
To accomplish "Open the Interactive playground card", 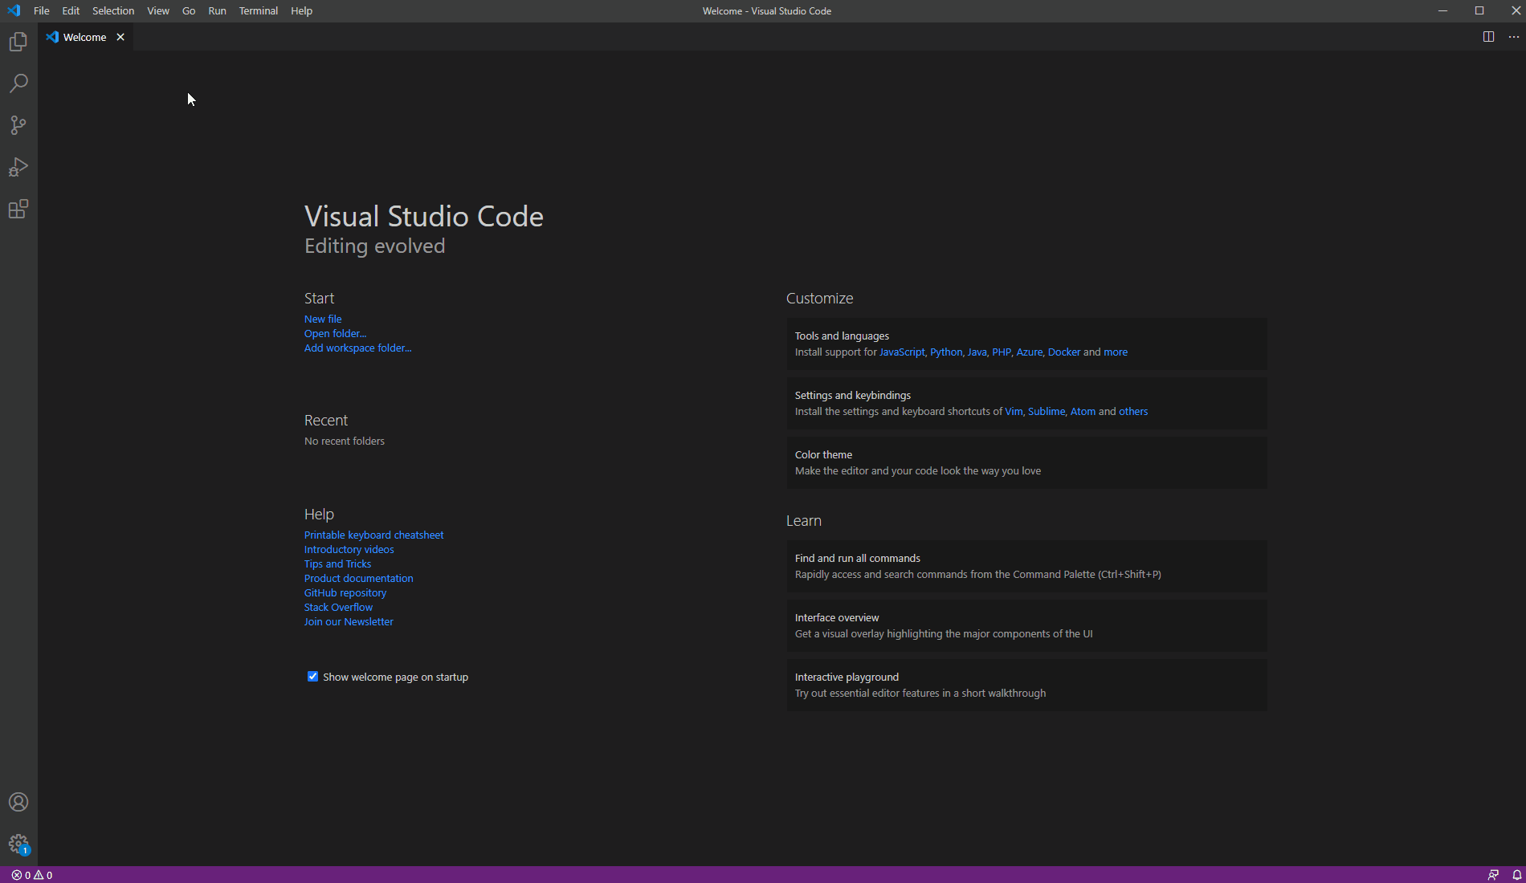I will click(1026, 685).
